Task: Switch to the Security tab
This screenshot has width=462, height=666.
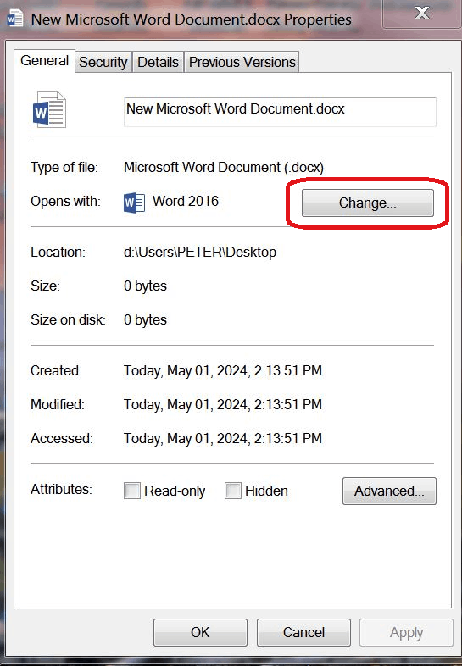Action: [103, 63]
